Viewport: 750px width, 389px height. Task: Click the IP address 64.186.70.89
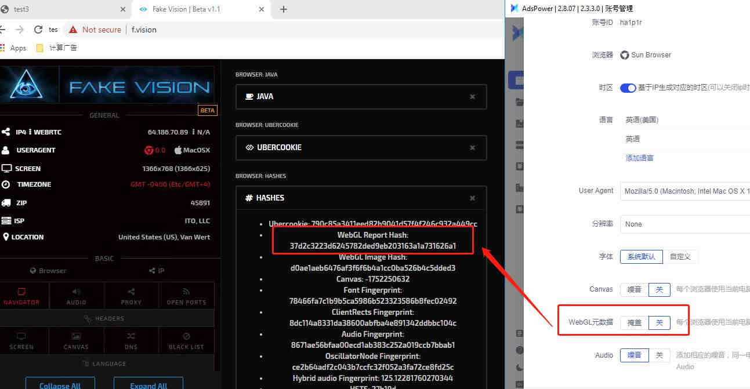168,132
